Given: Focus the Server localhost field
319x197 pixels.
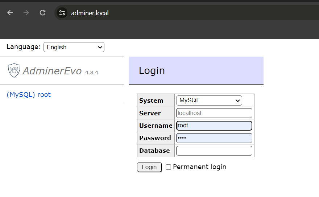Looking at the screenshot, I should (x=214, y=113).
